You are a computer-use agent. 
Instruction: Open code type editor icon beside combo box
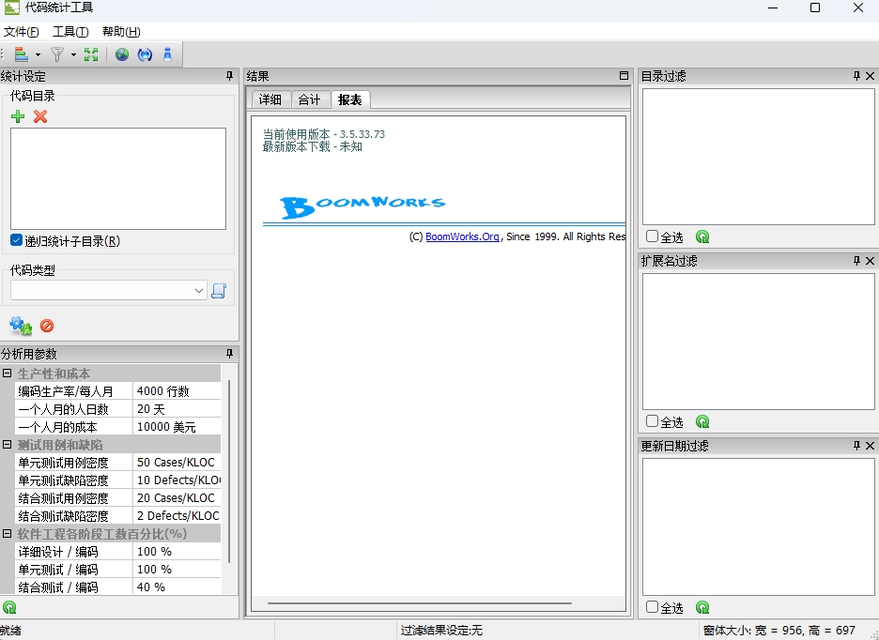(x=219, y=291)
